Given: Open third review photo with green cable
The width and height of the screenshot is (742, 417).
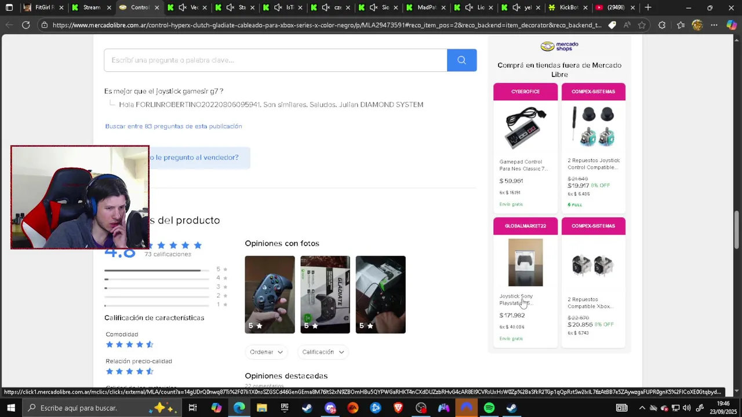Looking at the screenshot, I should 381,295.
